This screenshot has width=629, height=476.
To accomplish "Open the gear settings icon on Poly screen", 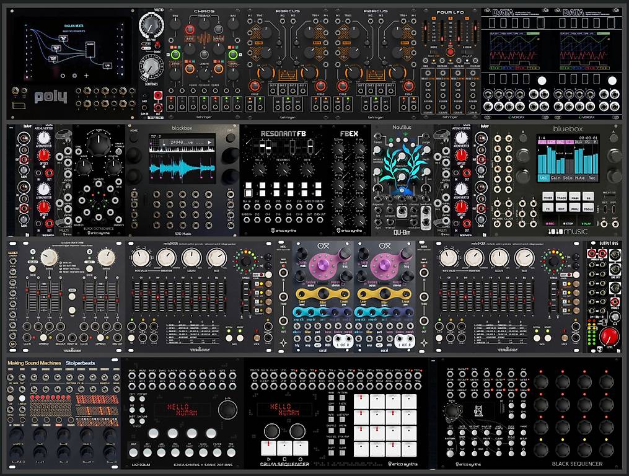I will point(74,76).
